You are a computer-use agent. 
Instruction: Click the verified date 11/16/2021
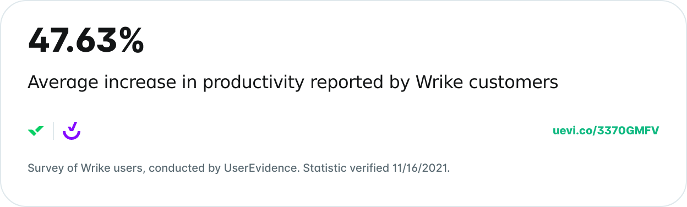(420, 168)
